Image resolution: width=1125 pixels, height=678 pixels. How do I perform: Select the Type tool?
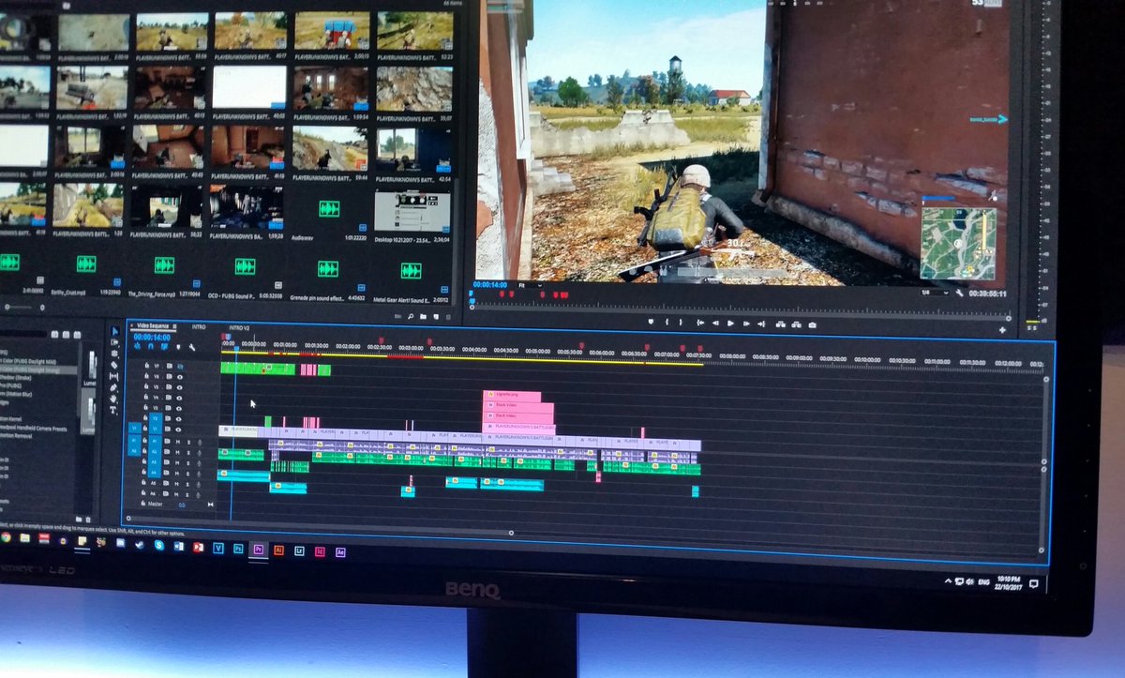tap(114, 410)
